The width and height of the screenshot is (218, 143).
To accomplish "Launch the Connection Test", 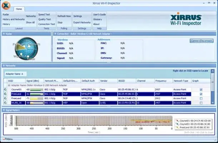I will pos(46,24).
